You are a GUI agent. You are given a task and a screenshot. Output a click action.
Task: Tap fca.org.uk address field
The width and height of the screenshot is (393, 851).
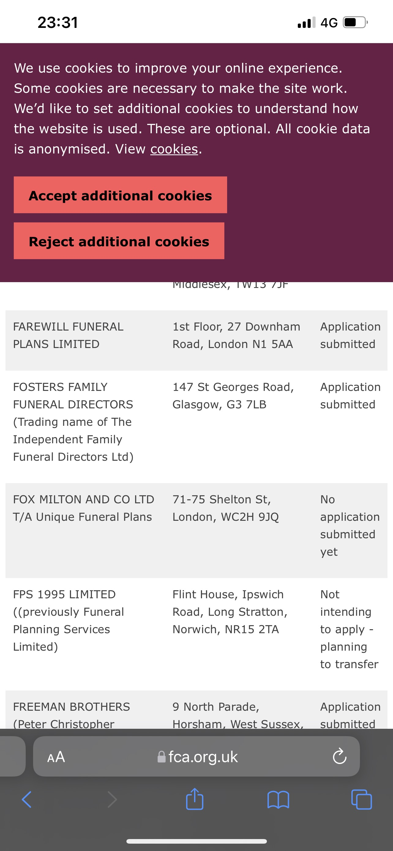coord(196,756)
